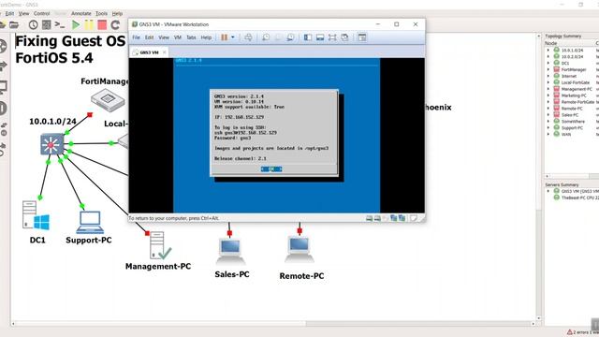Viewport: 599px width, 337px height.
Task: Switch to GNS3 VM tab in VMware
Action: tap(149, 52)
